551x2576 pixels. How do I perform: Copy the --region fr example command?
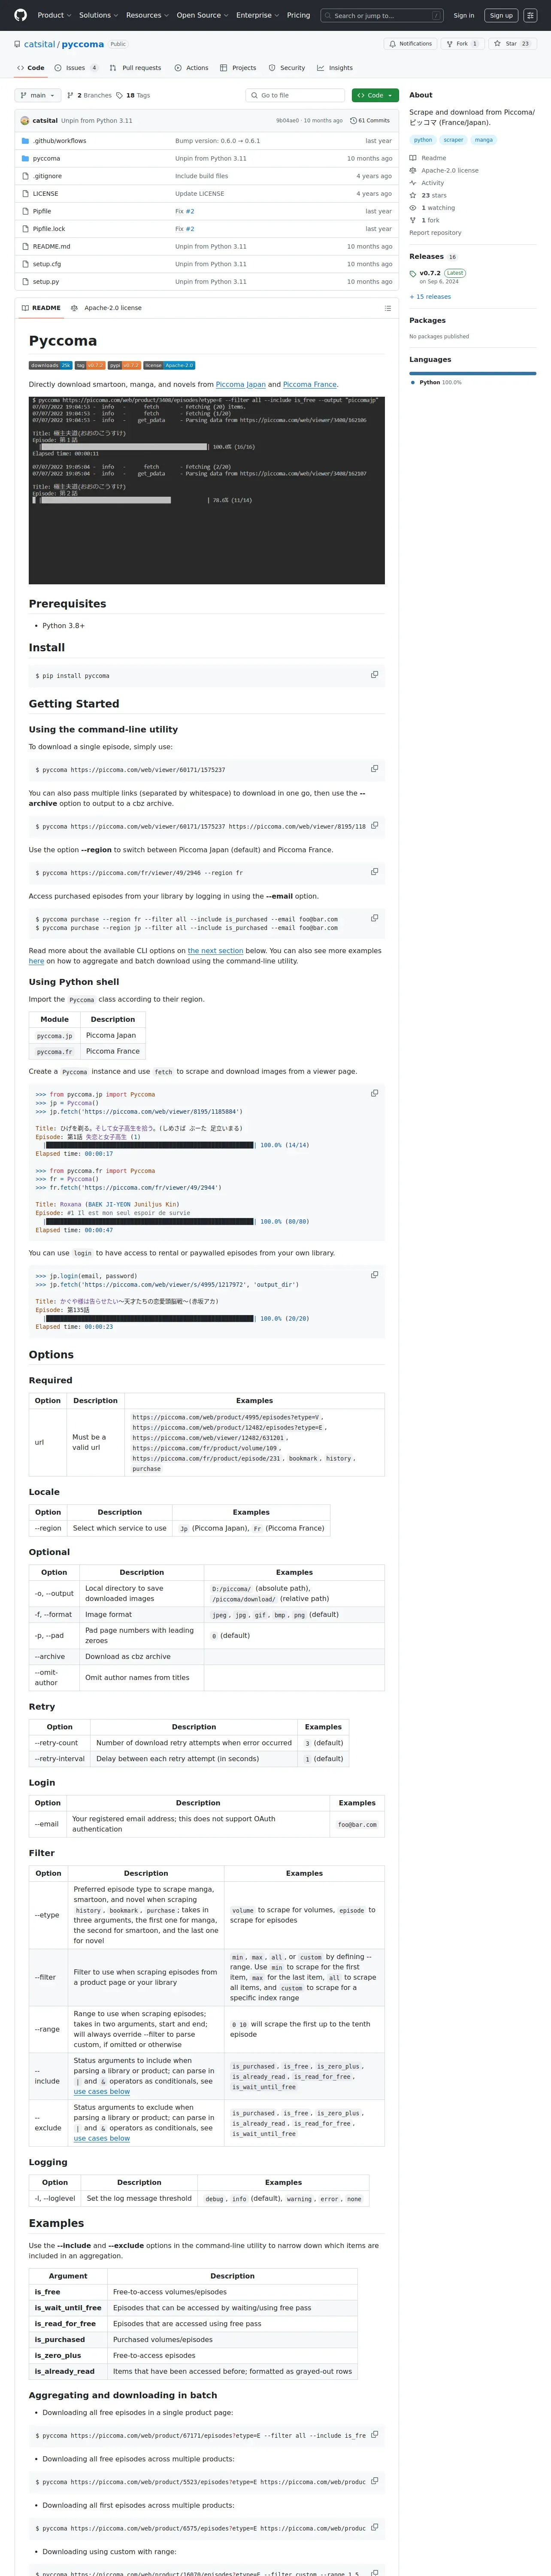point(374,872)
